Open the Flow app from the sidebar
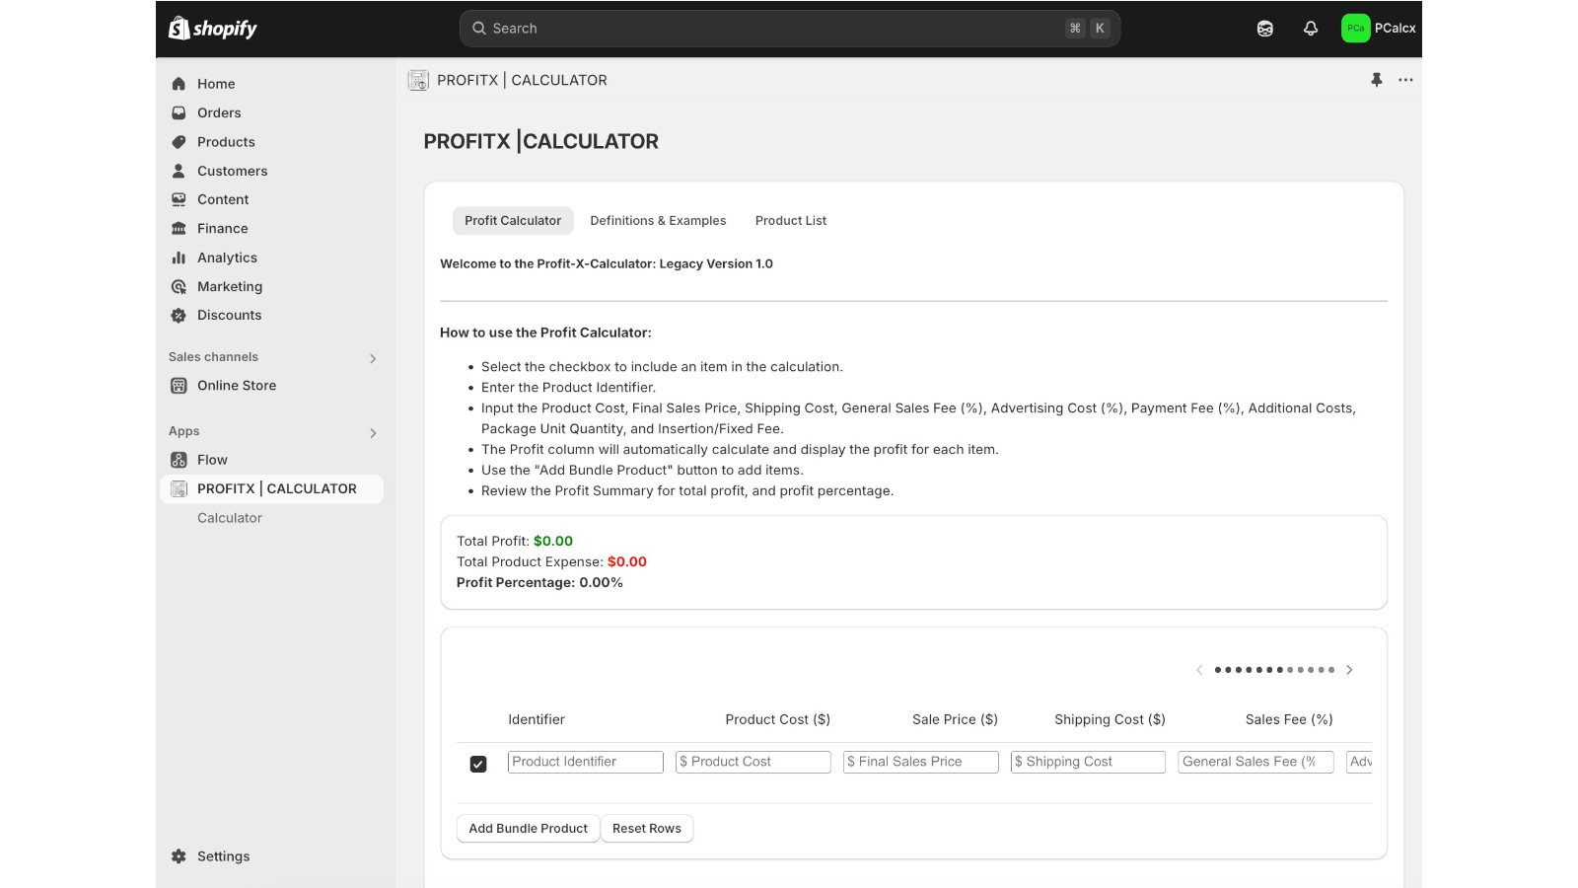 [x=212, y=459]
